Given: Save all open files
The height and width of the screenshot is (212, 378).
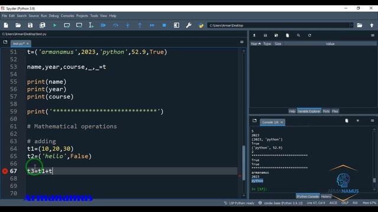Looking at the screenshot, I should pyautogui.click(x=43, y=25).
